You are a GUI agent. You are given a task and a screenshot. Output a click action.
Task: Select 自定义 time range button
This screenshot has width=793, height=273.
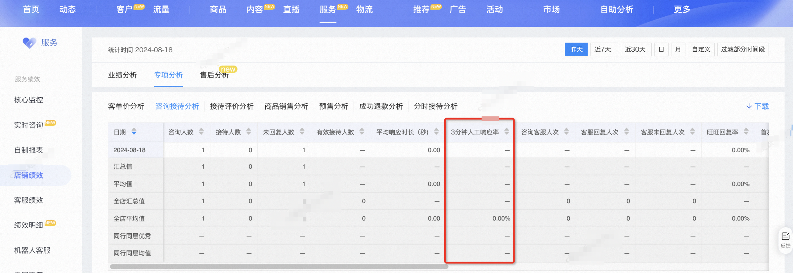tap(701, 50)
